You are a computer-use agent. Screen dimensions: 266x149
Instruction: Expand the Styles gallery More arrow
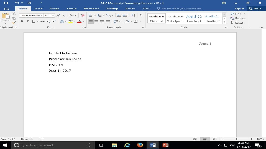click(x=224, y=22)
